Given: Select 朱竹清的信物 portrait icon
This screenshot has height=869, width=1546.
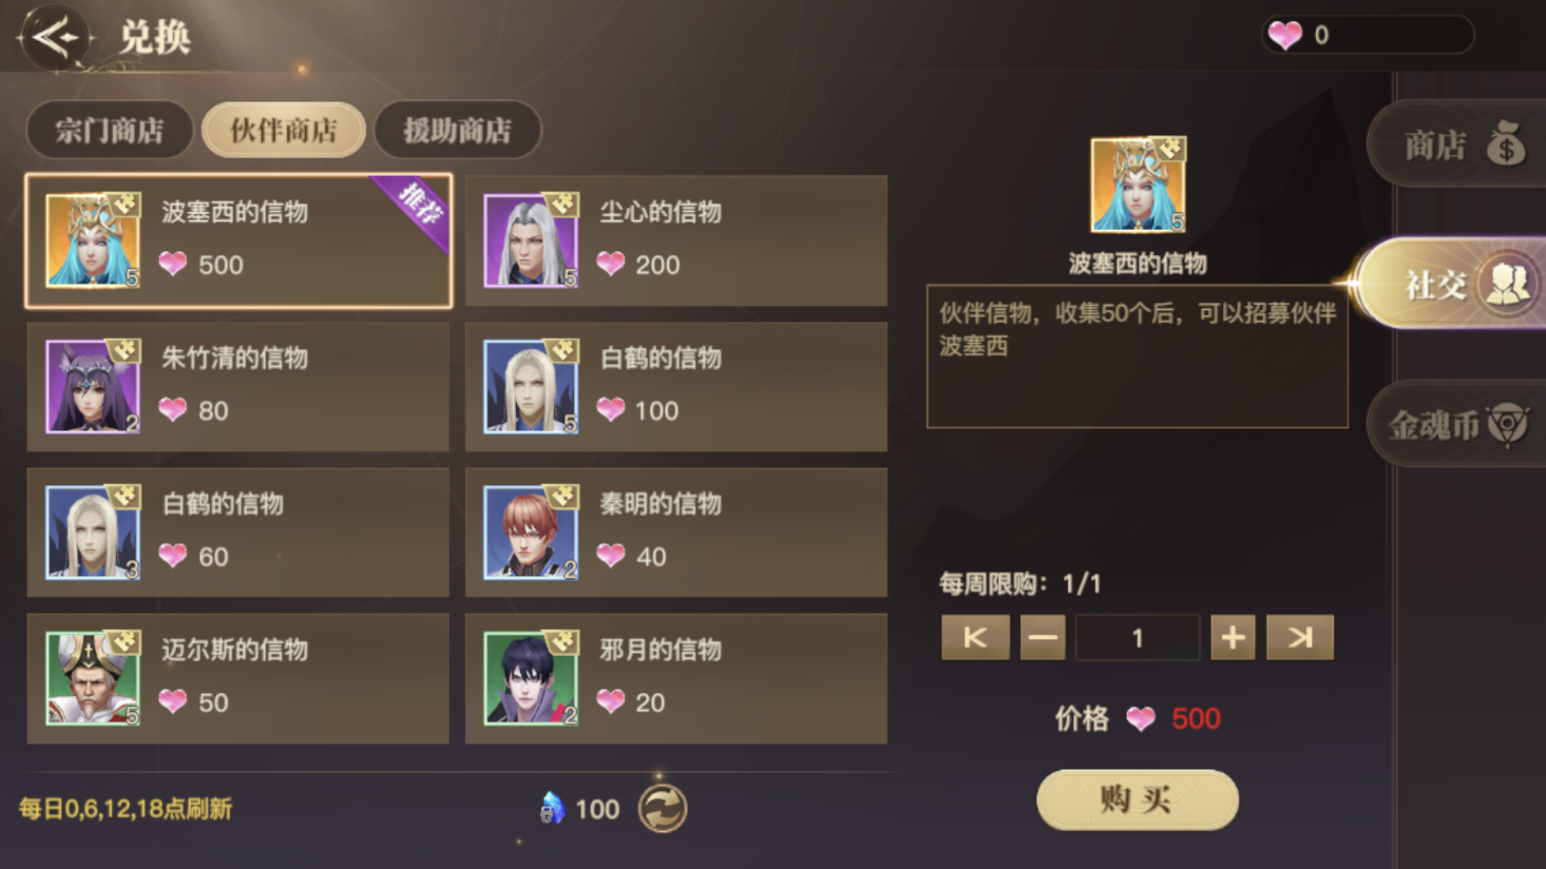Looking at the screenshot, I should pos(92,386).
